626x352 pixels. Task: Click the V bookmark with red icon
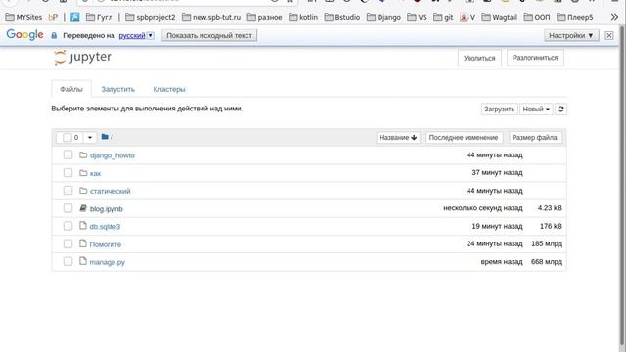468,17
